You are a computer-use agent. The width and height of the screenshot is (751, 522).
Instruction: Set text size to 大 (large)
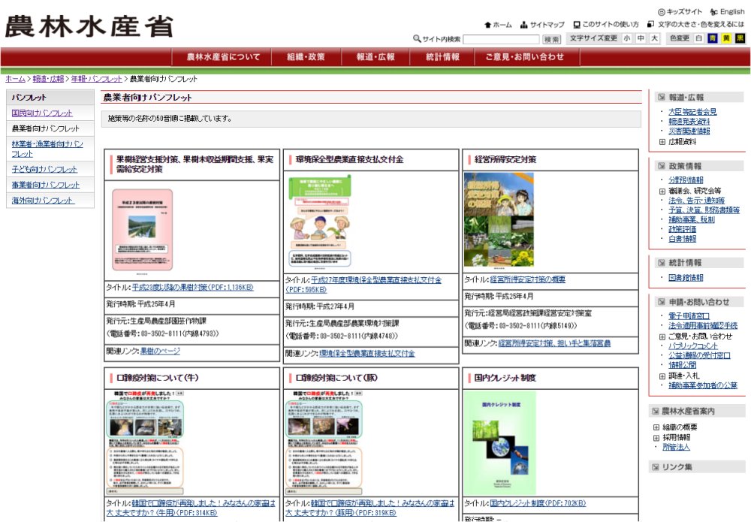pyautogui.click(x=654, y=38)
